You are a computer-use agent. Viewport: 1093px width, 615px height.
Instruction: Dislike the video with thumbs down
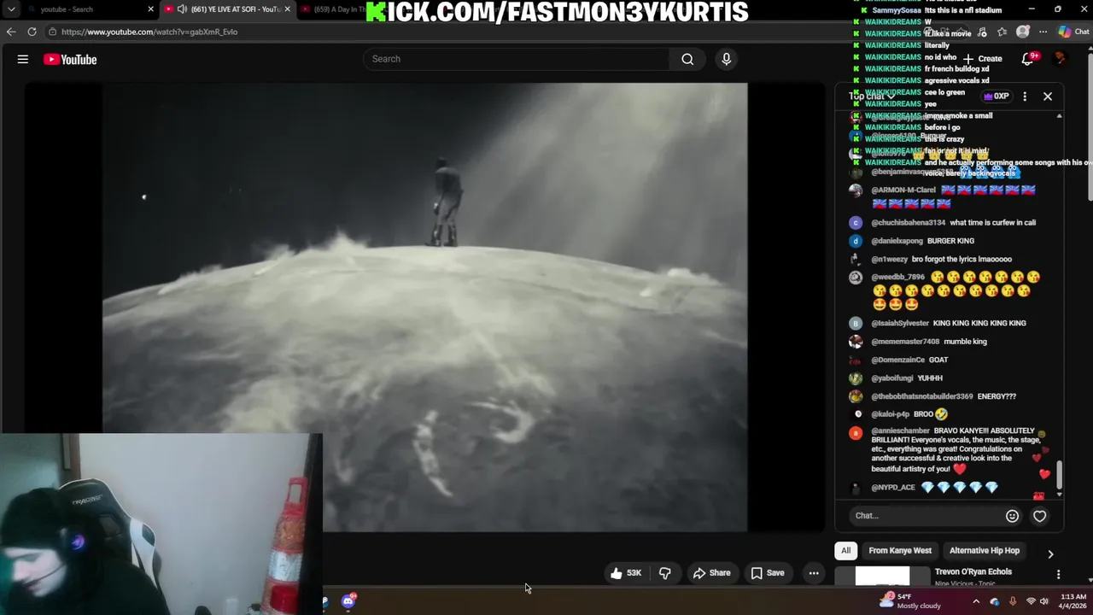pos(664,573)
